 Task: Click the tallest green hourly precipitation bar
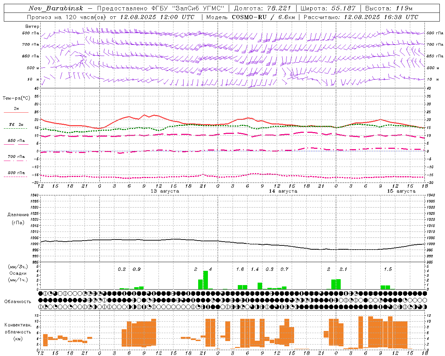[205, 280]
